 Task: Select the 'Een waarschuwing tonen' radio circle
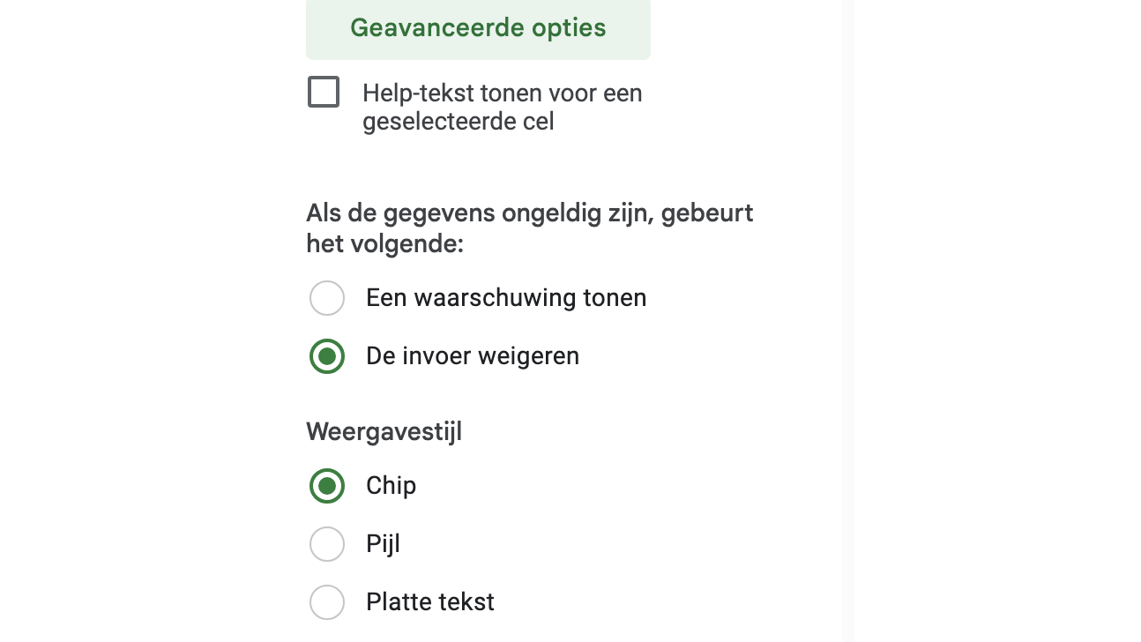(x=327, y=298)
